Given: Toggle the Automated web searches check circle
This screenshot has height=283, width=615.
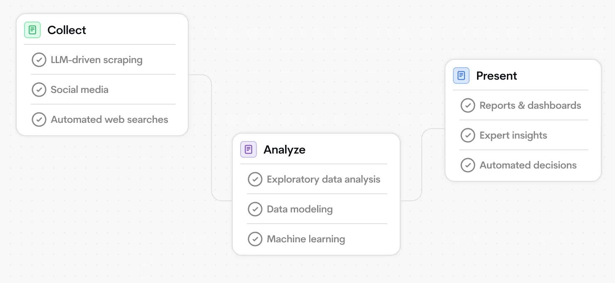Looking at the screenshot, I should 39,120.
